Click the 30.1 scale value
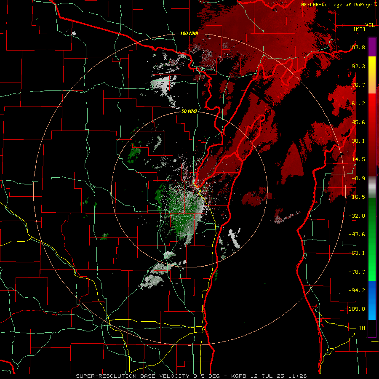This screenshot has width=379, height=379. (x=358, y=141)
